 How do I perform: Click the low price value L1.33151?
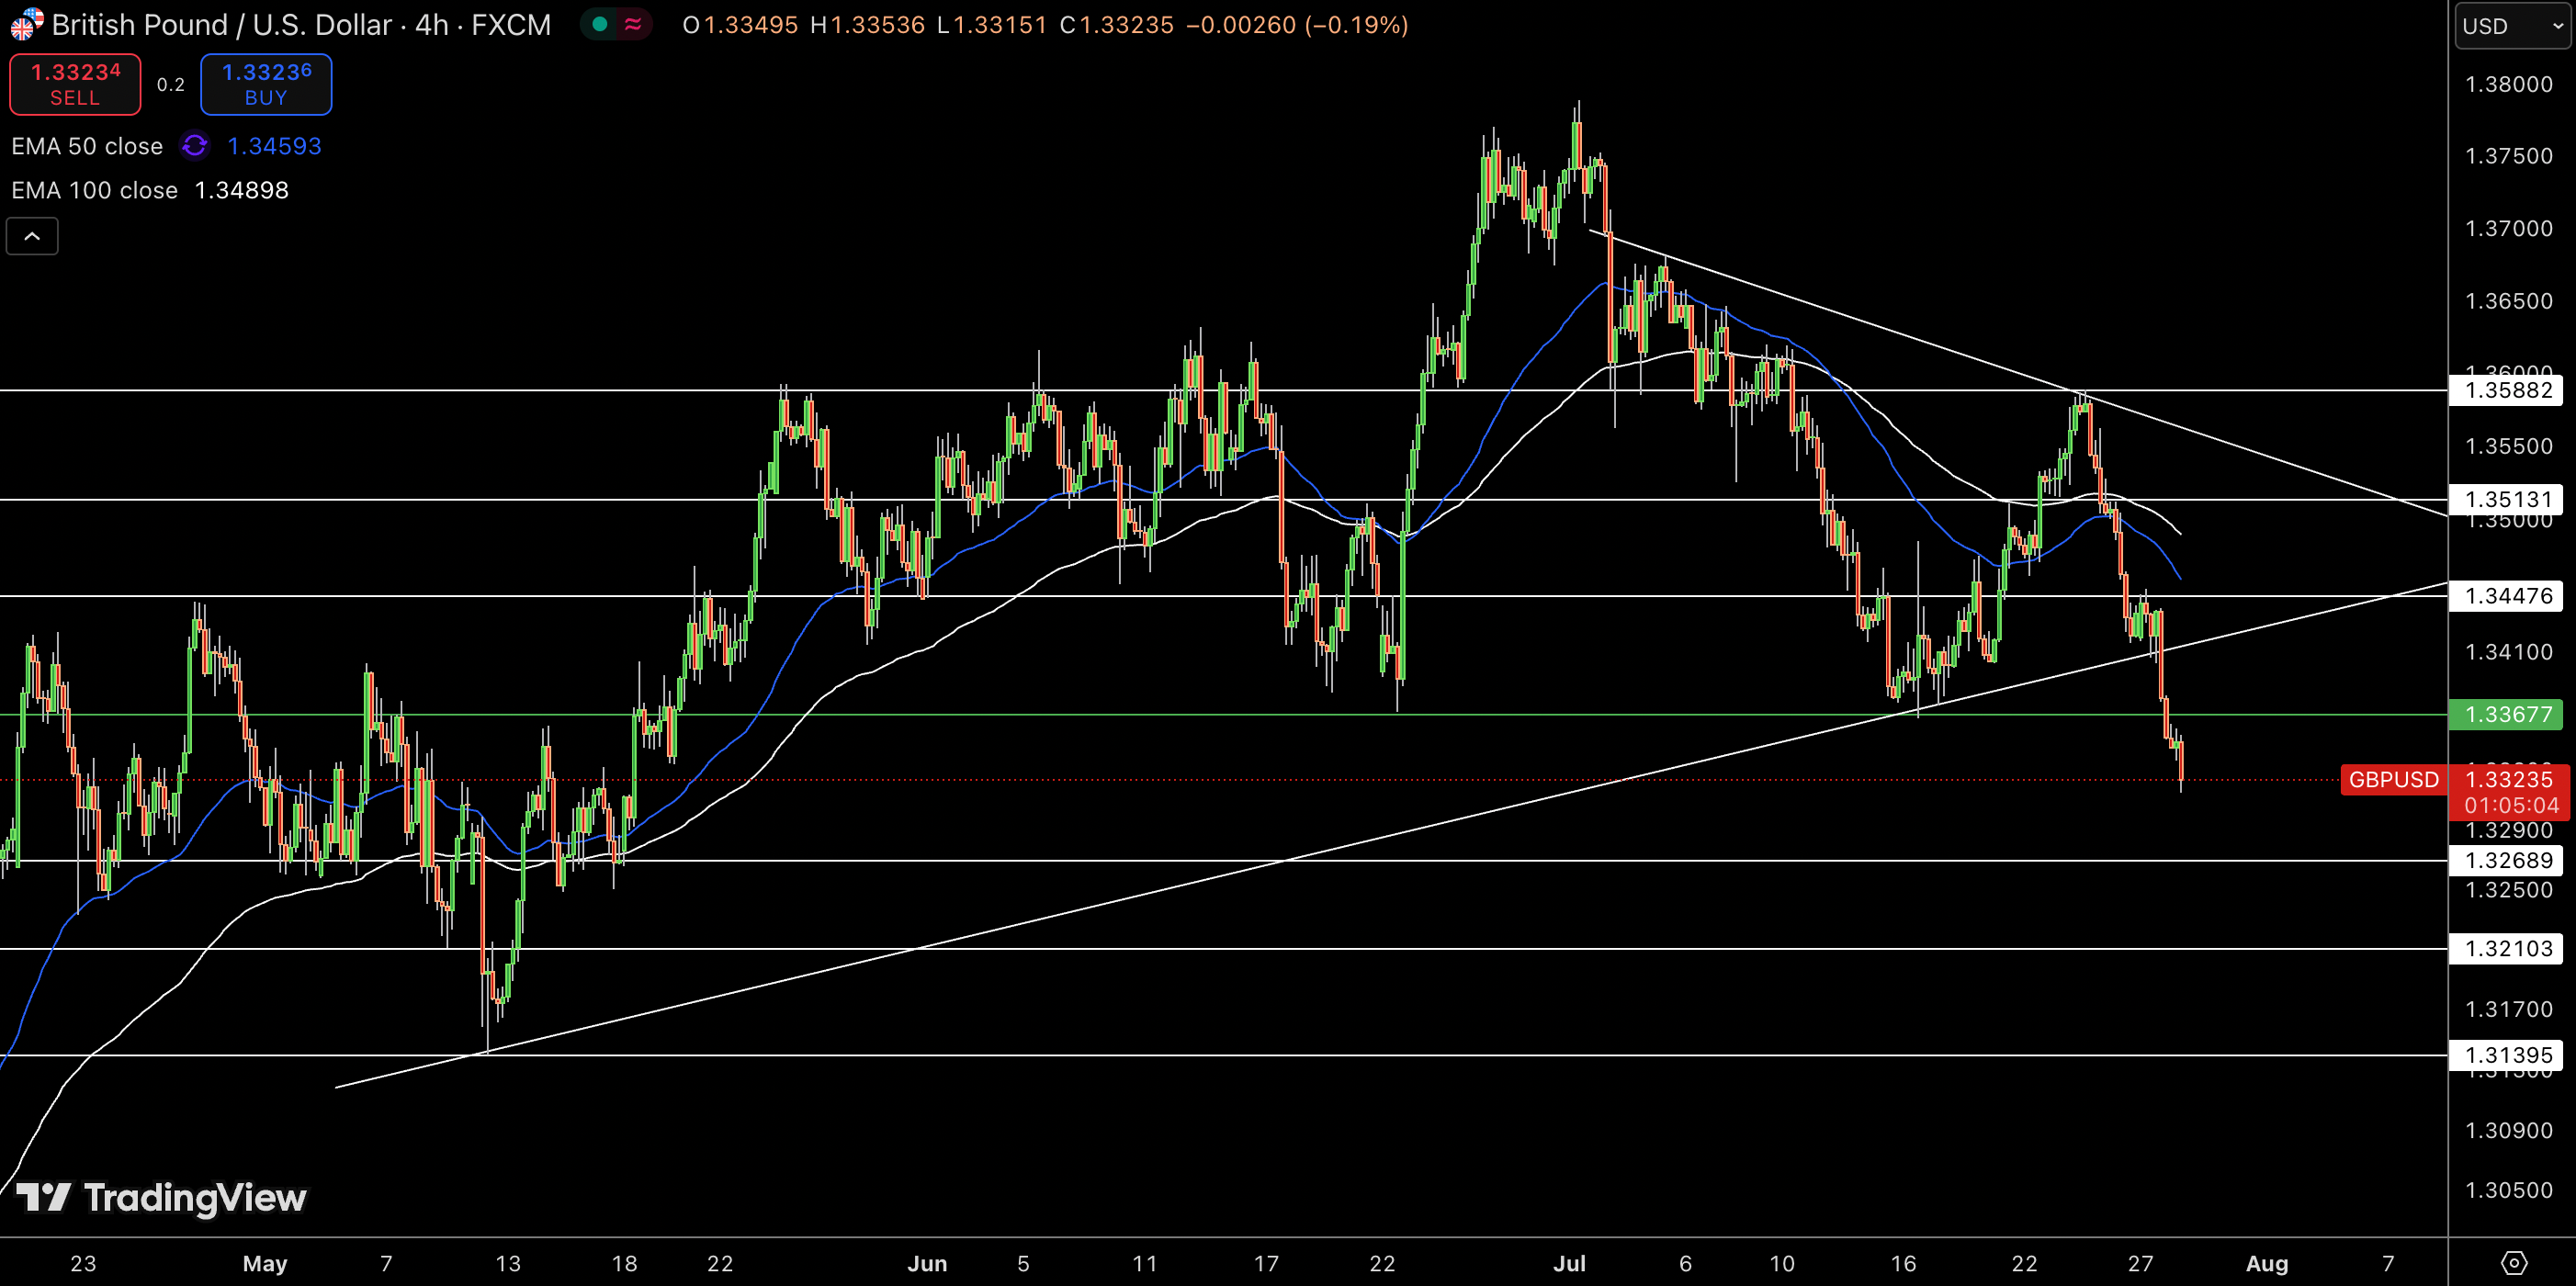[x=992, y=25]
